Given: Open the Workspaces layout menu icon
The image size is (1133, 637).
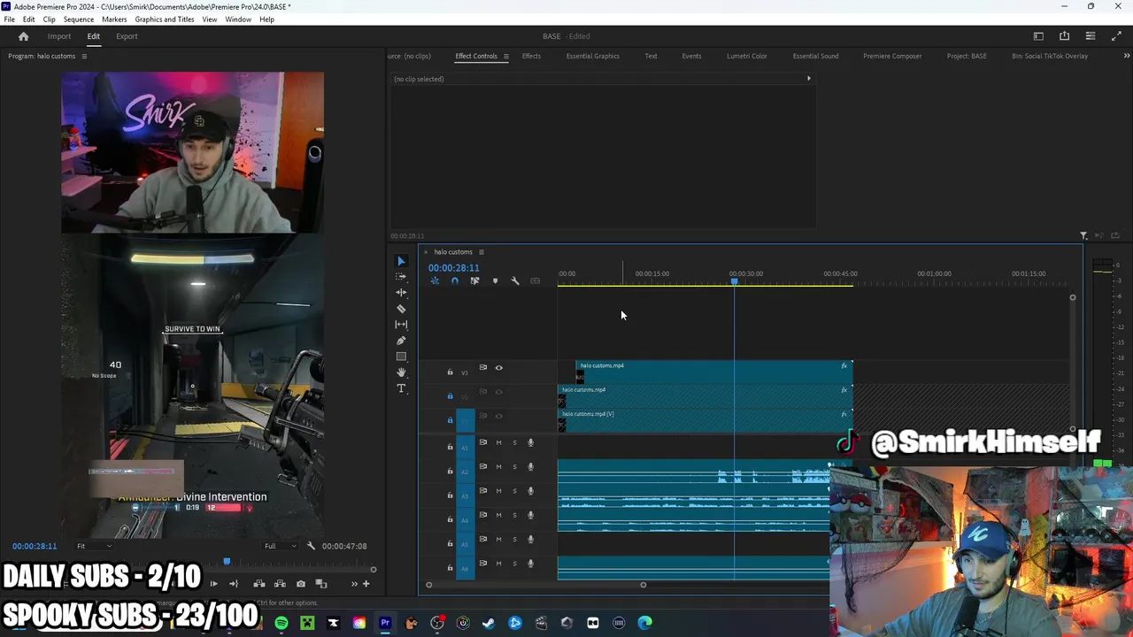Looking at the screenshot, I should (x=1038, y=36).
